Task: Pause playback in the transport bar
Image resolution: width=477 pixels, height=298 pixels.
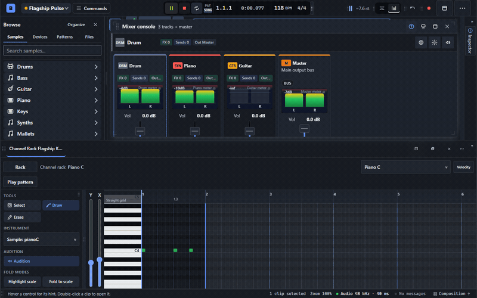Action: 171,8
